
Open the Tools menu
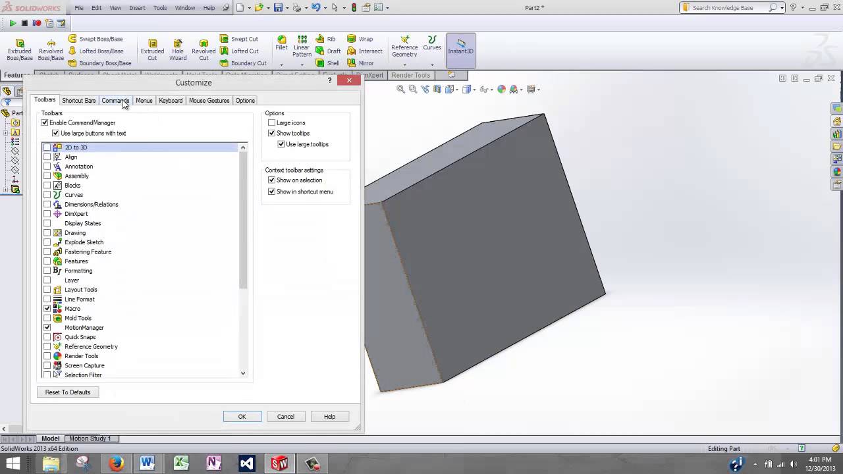(x=160, y=8)
